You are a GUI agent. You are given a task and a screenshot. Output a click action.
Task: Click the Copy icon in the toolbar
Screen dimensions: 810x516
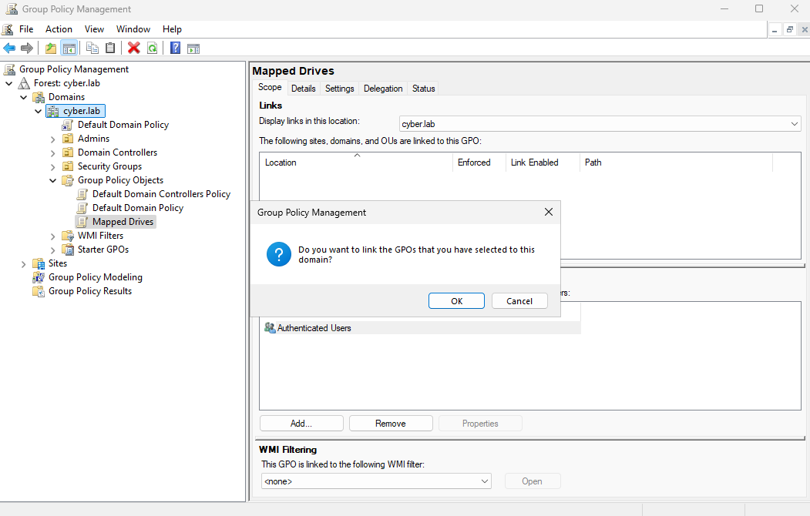(92, 49)
